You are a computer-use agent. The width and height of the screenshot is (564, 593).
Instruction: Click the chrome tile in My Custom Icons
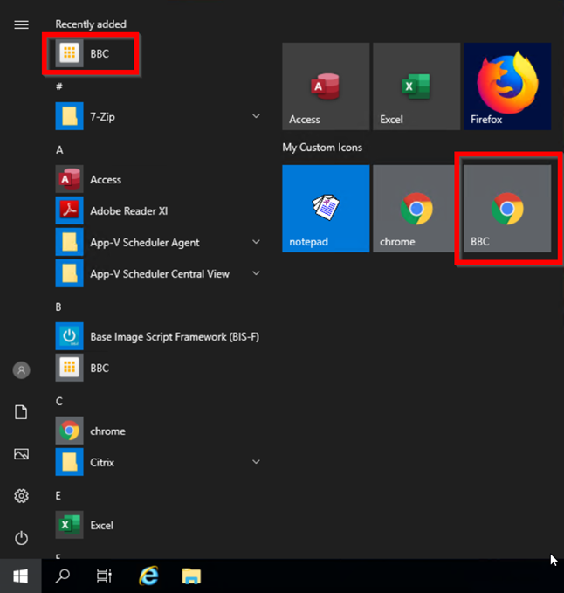416,209
